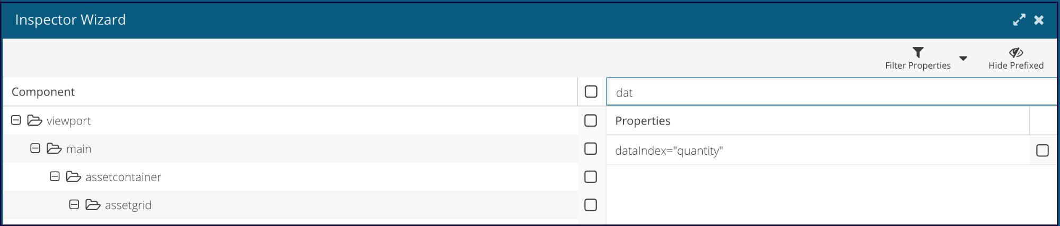1060x226 pixels.
Task: Click the assetcontainer folder icon
Action: coord(74,176)
